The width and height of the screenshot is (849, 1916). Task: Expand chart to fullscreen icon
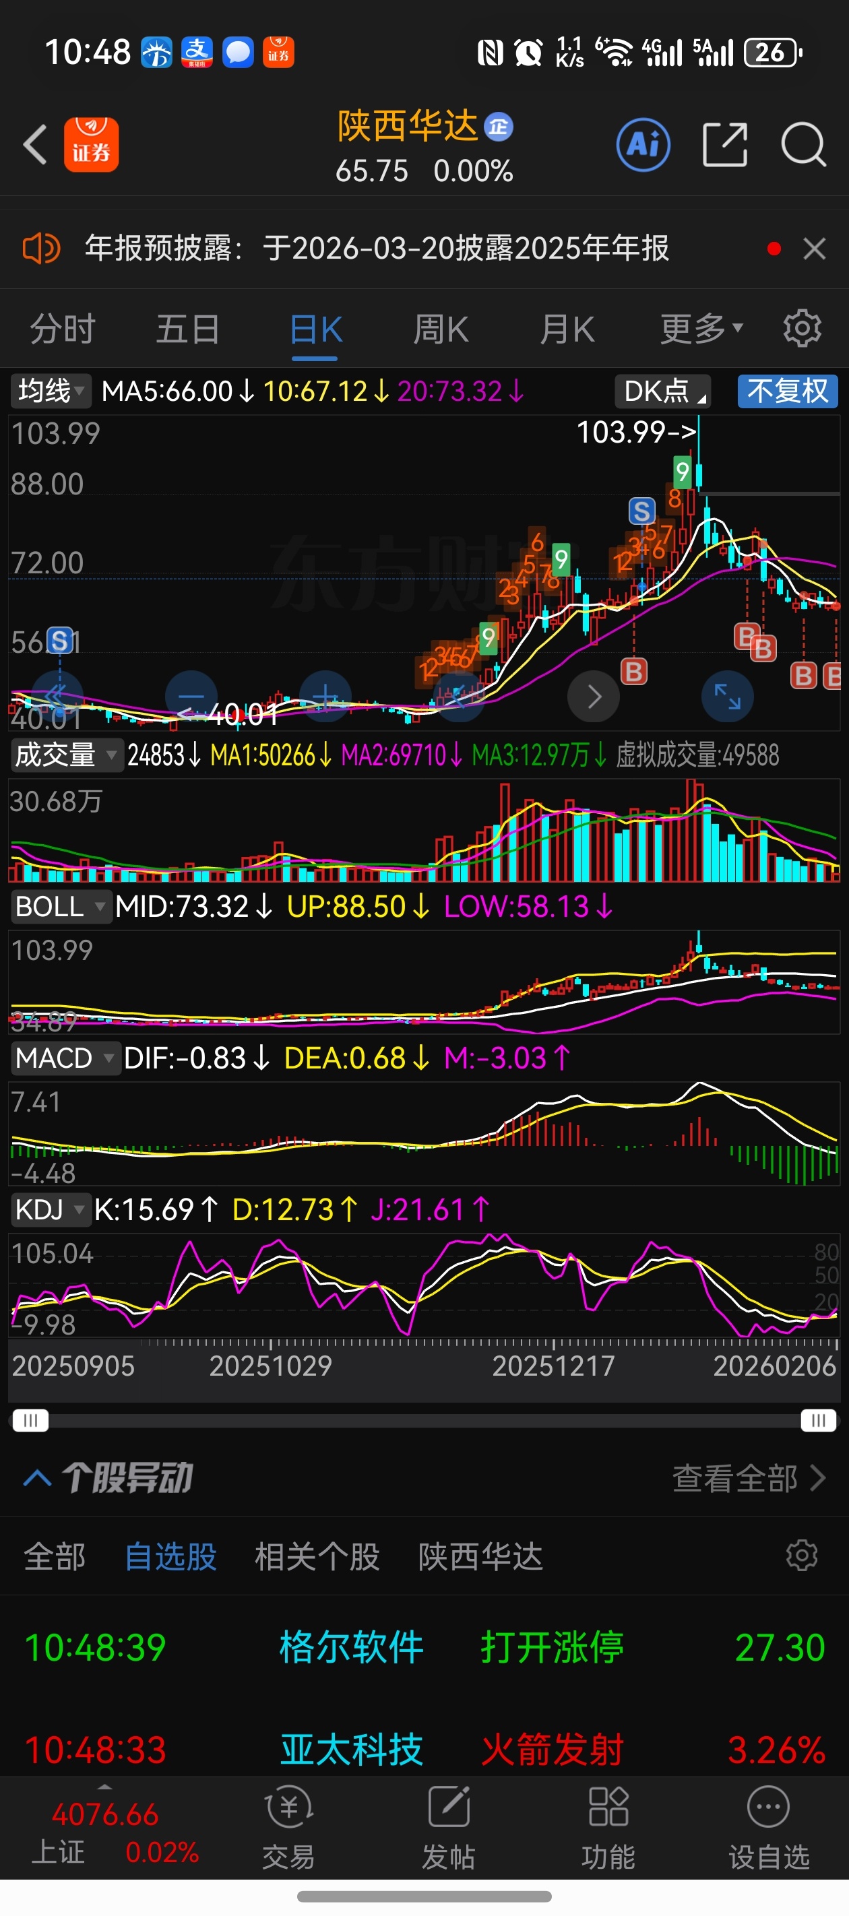coord(727,696)
